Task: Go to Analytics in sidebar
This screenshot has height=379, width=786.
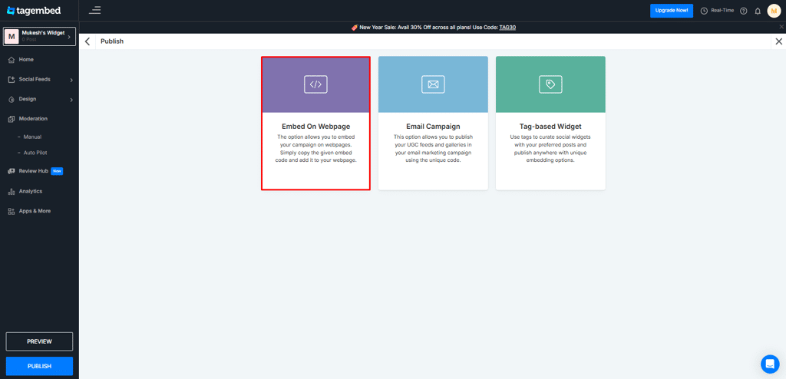Action: [x=31, y=191]
